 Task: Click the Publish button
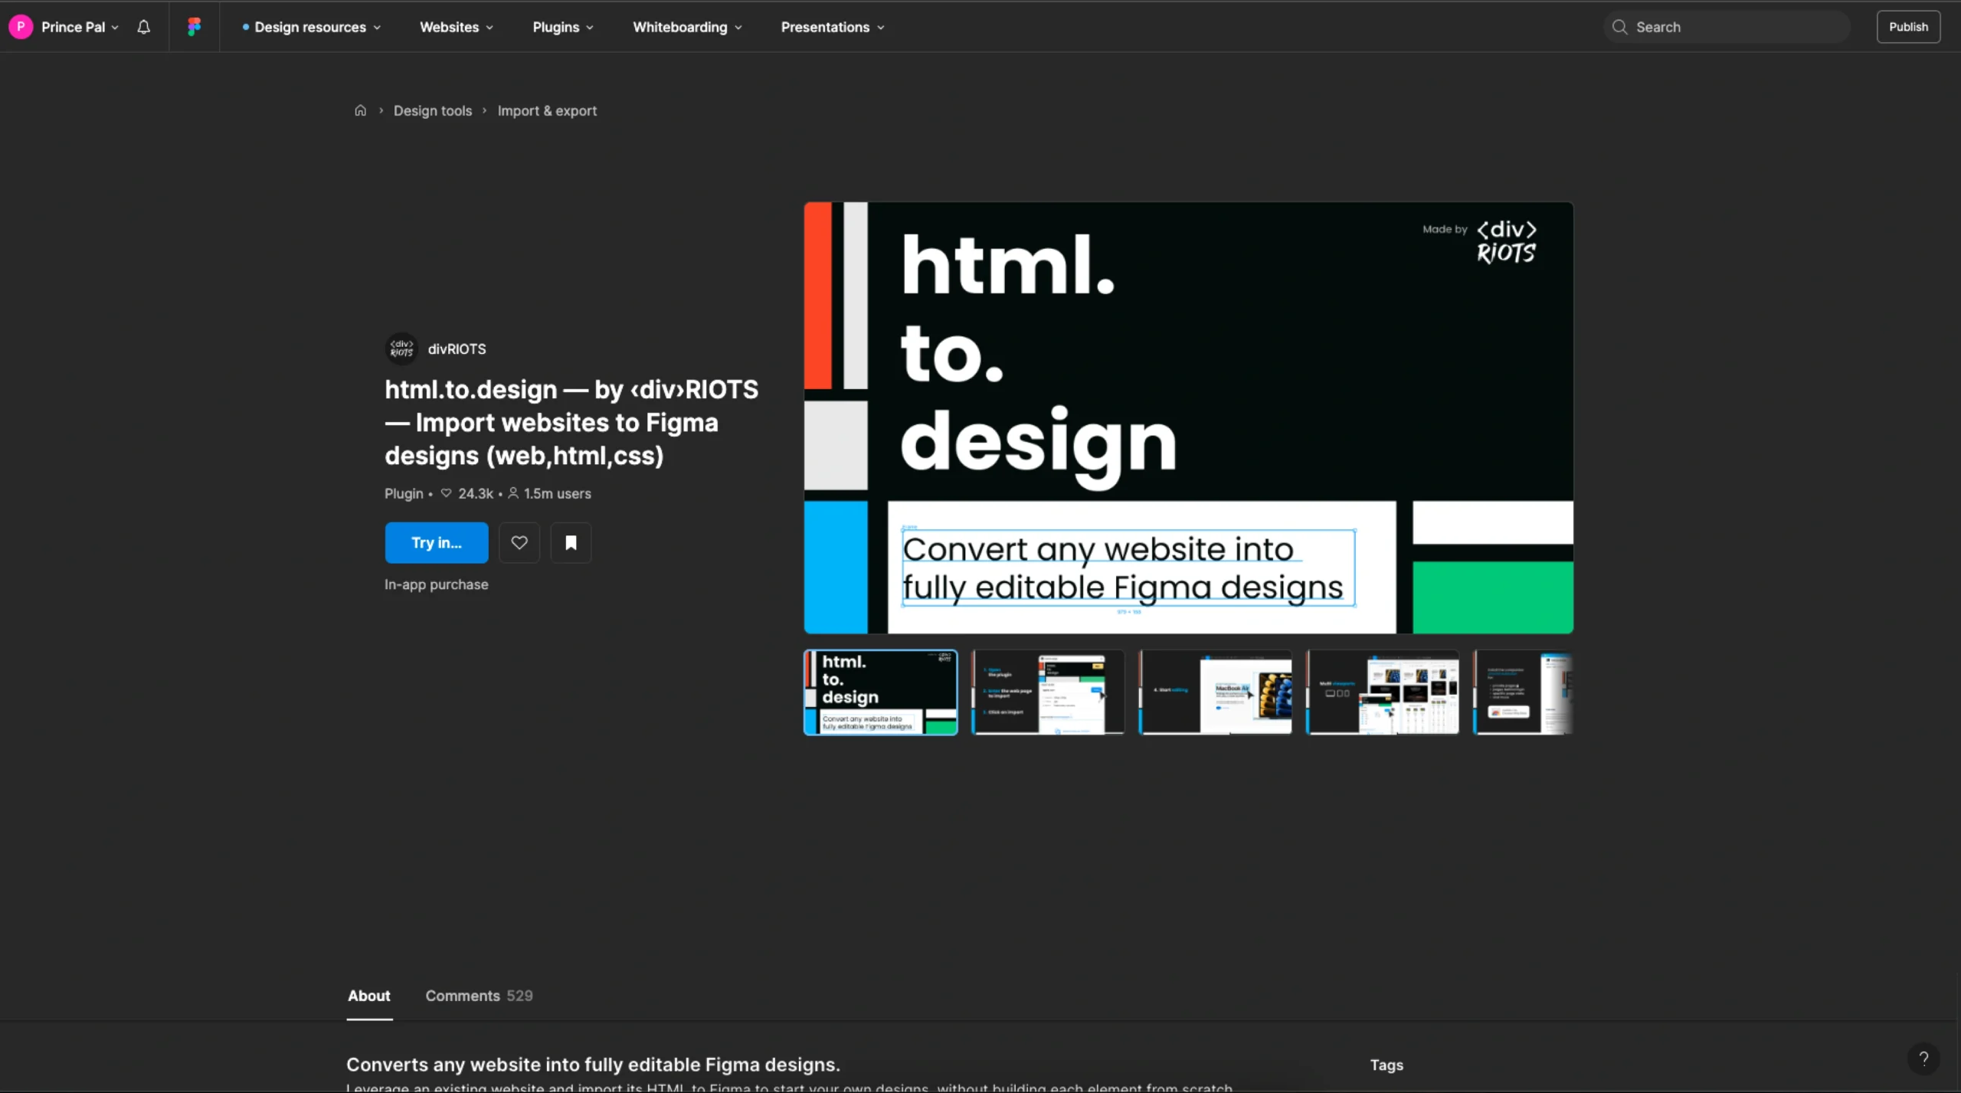(x=1908, y=27)
